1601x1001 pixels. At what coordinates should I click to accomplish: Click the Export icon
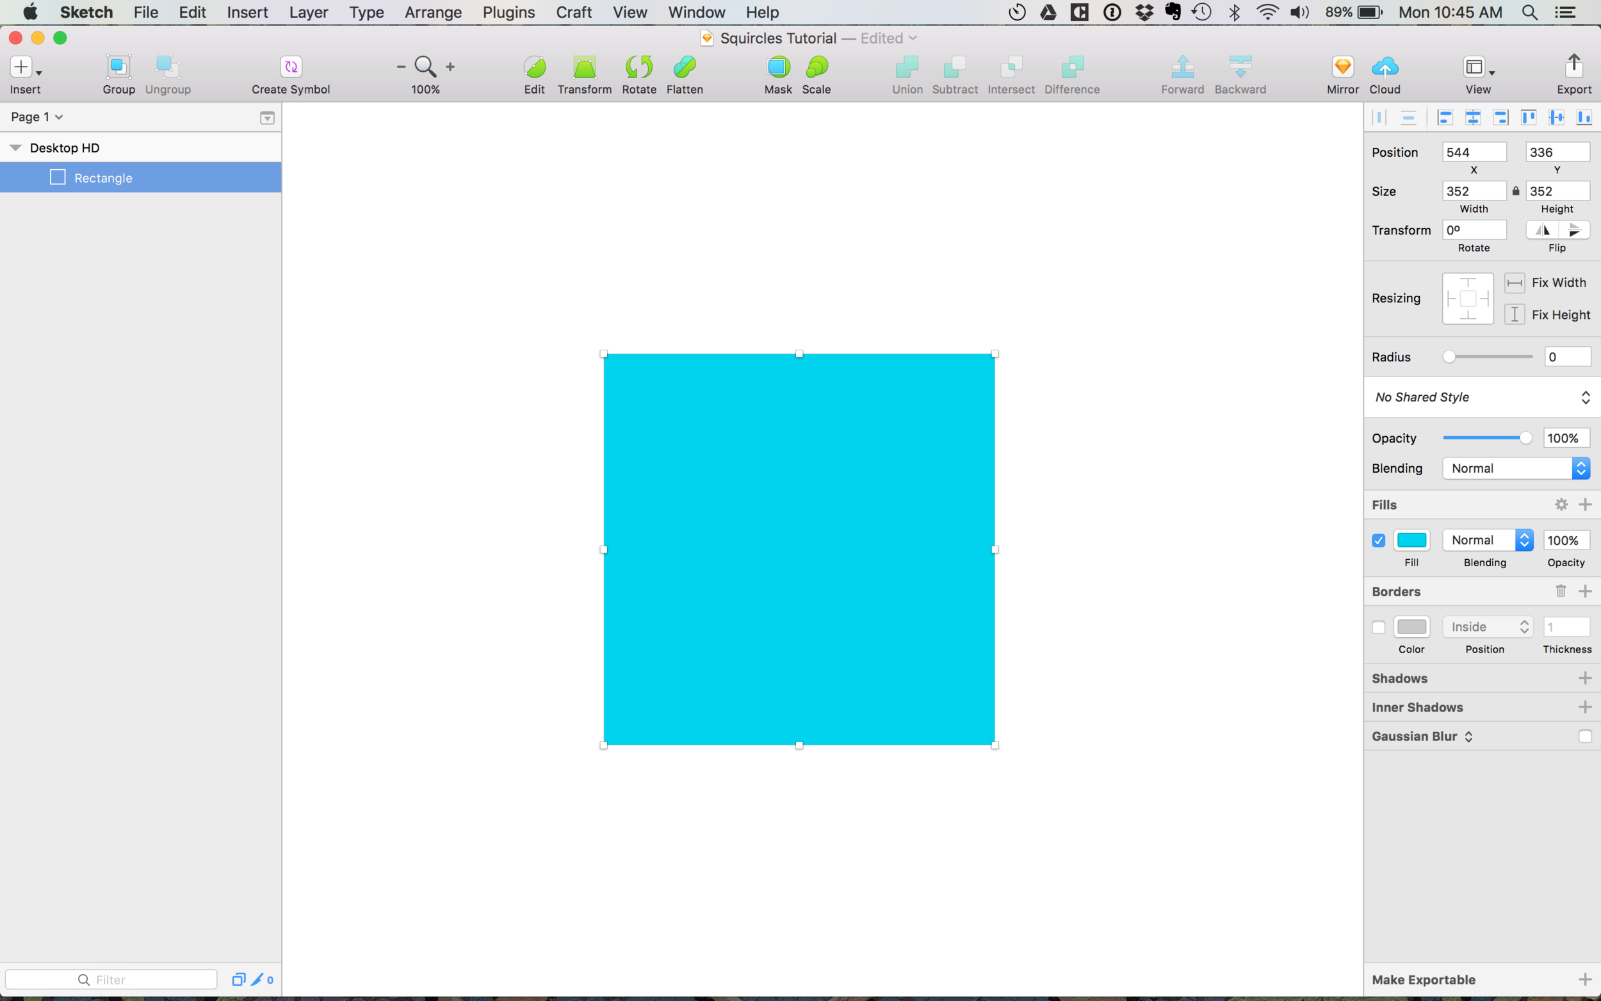tap(1573, 67)
